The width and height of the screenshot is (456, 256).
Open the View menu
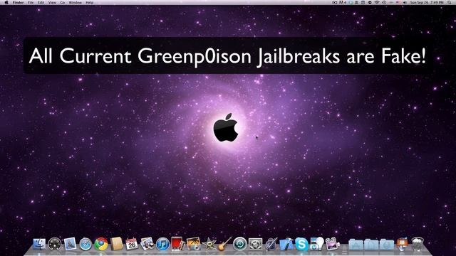pyautogui.click(x=52, y=2)
